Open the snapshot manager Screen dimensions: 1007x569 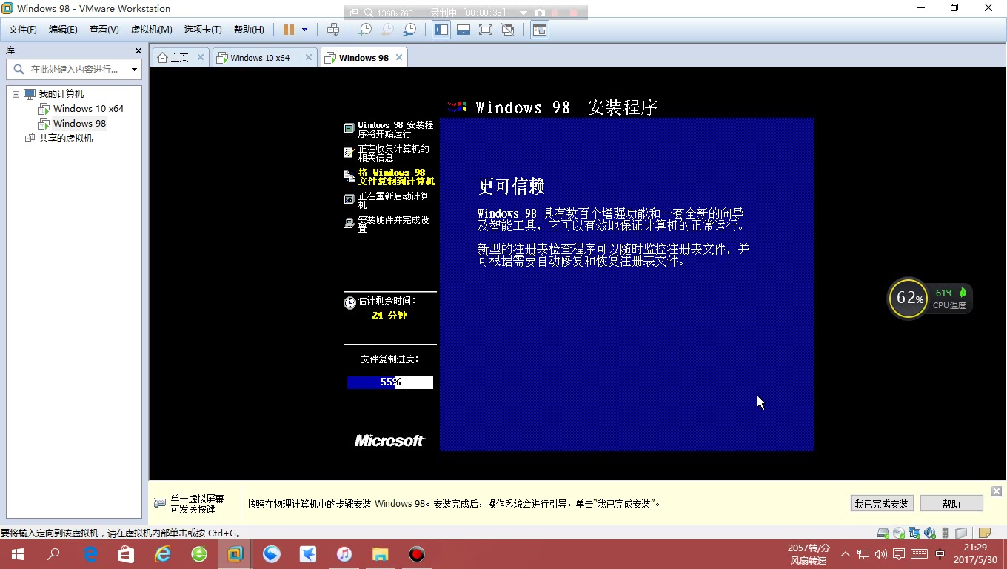(409, 30)
